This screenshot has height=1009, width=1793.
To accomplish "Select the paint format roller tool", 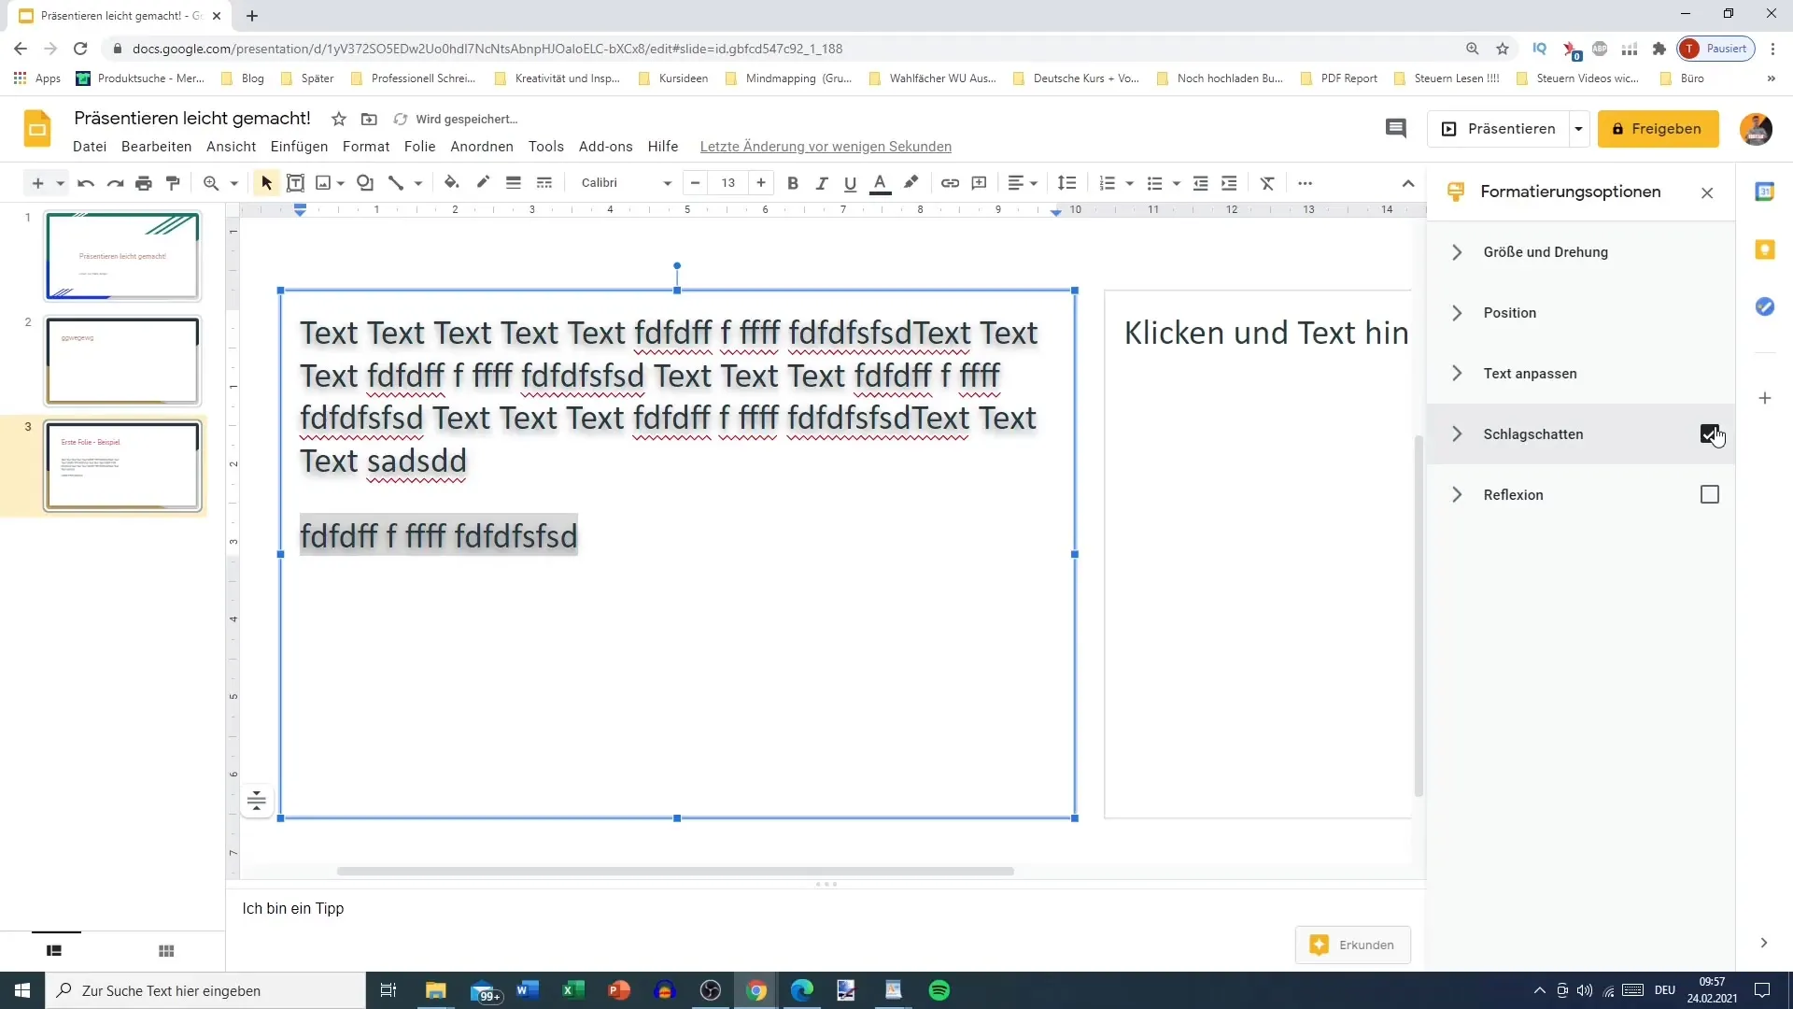I will click(x=173, y=183).
